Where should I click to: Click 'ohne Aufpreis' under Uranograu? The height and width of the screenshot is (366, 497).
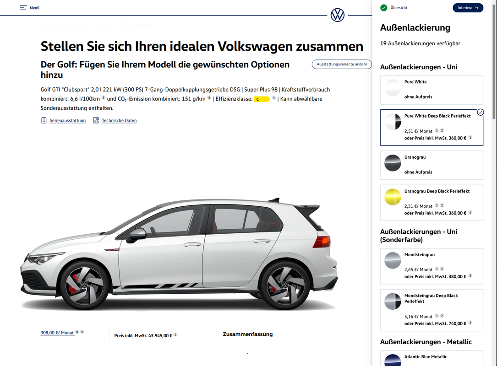pos(418,172)
